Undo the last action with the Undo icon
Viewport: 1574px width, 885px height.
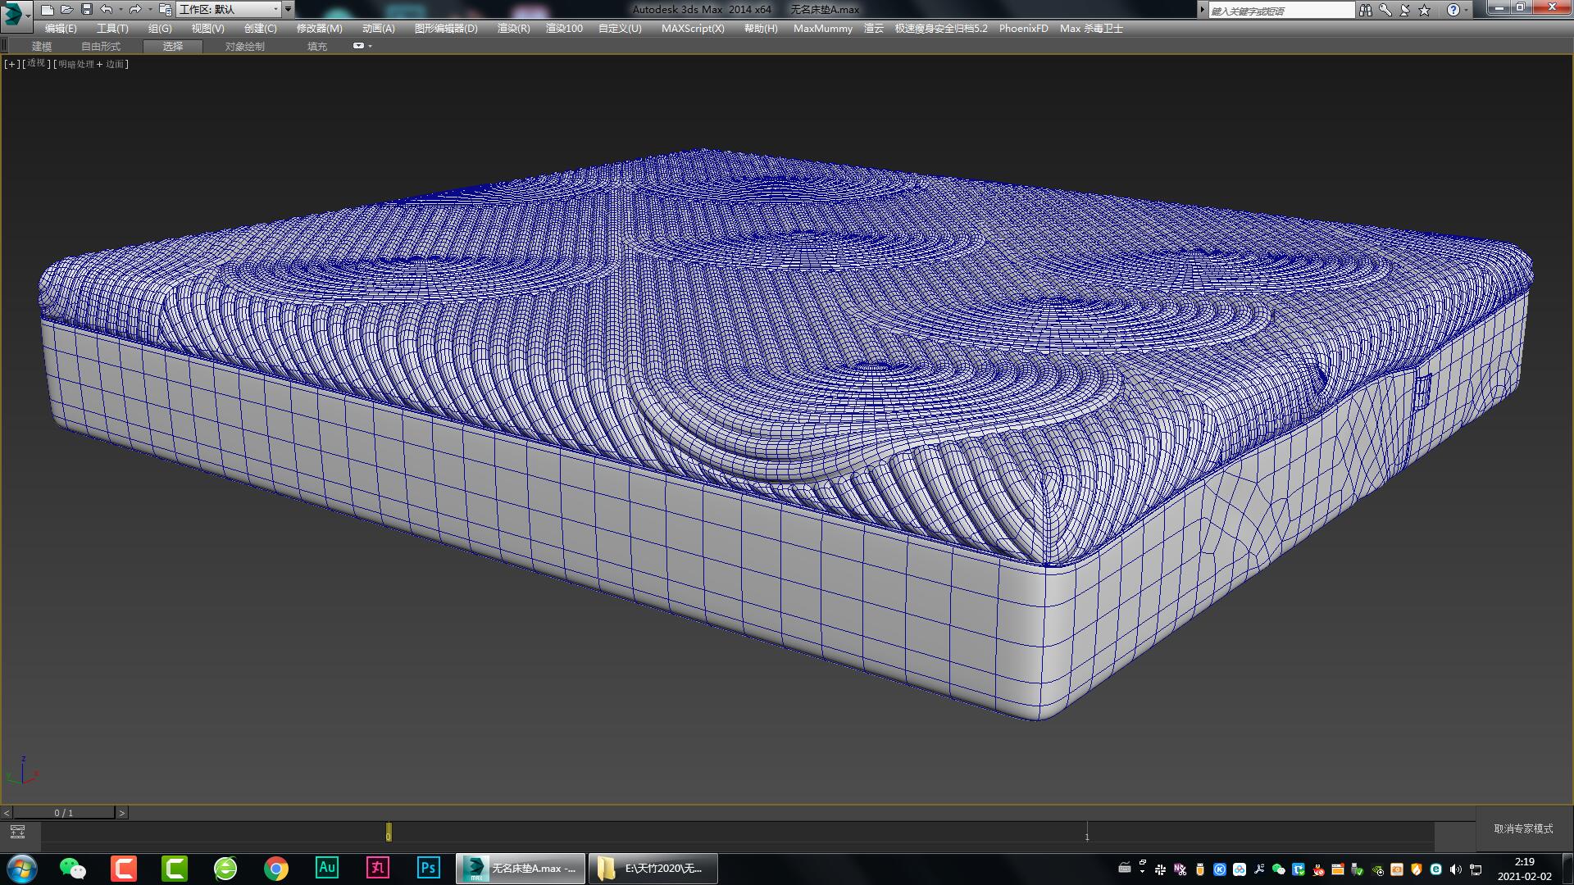coord(105,9)
